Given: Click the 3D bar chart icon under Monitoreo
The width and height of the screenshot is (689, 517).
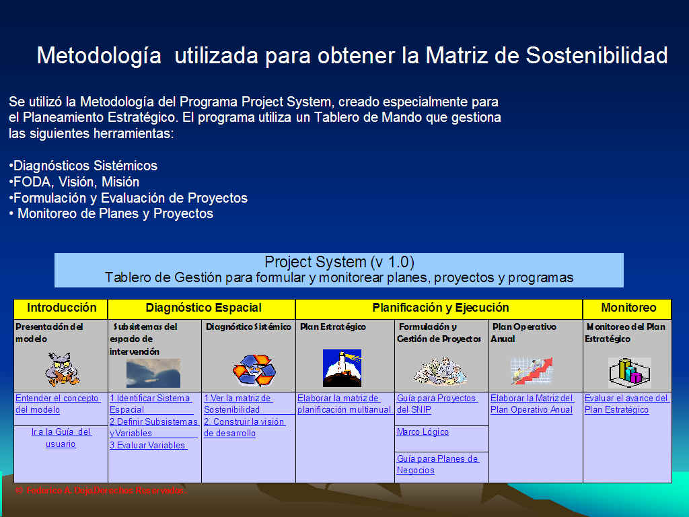Looking at the screenshot, I should 629,373.
